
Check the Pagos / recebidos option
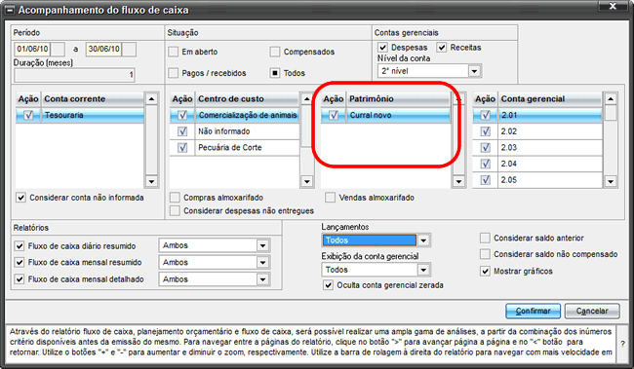pyautogui.click(x=174, y=73)
